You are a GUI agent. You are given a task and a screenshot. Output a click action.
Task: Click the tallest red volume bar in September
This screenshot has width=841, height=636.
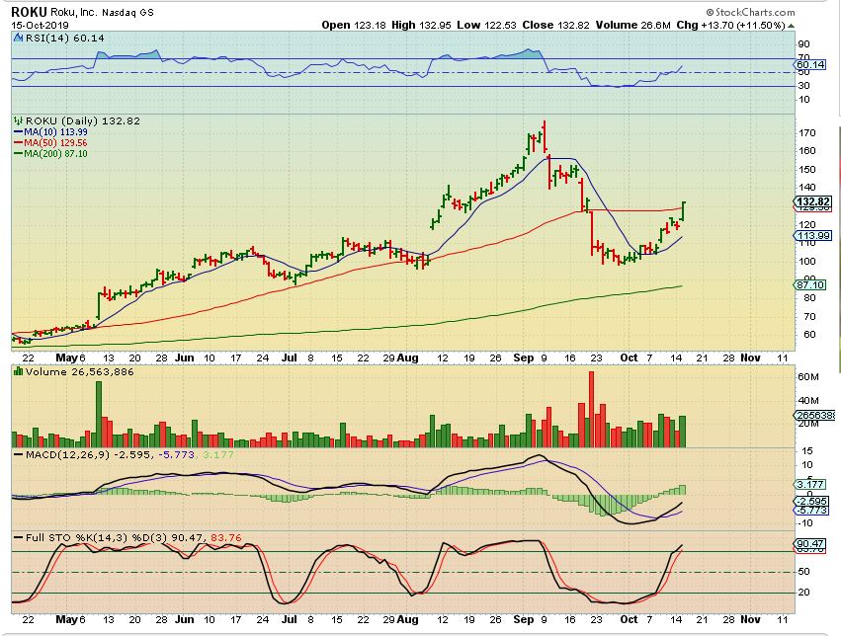pos(592,410)
